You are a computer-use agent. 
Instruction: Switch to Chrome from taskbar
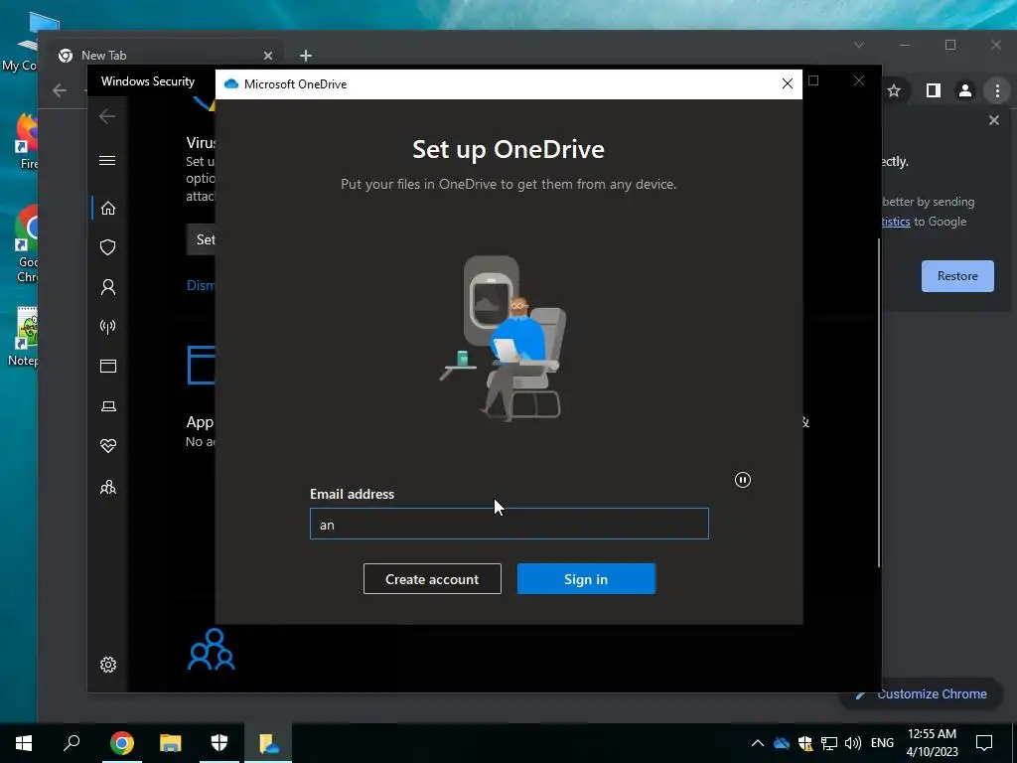point(122,743)
